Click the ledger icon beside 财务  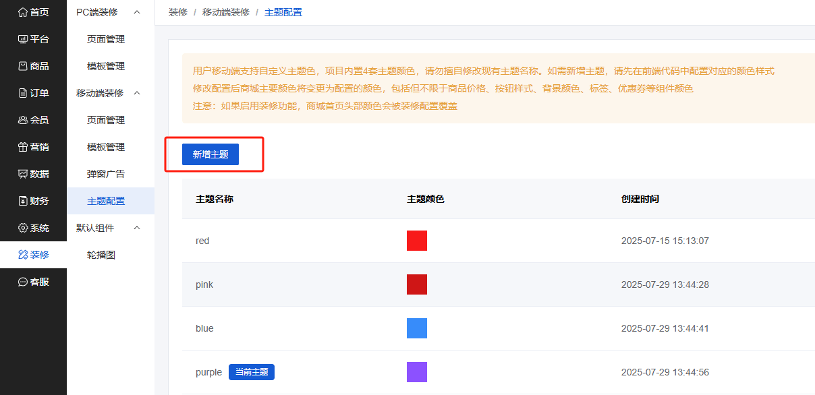(23, 201)
